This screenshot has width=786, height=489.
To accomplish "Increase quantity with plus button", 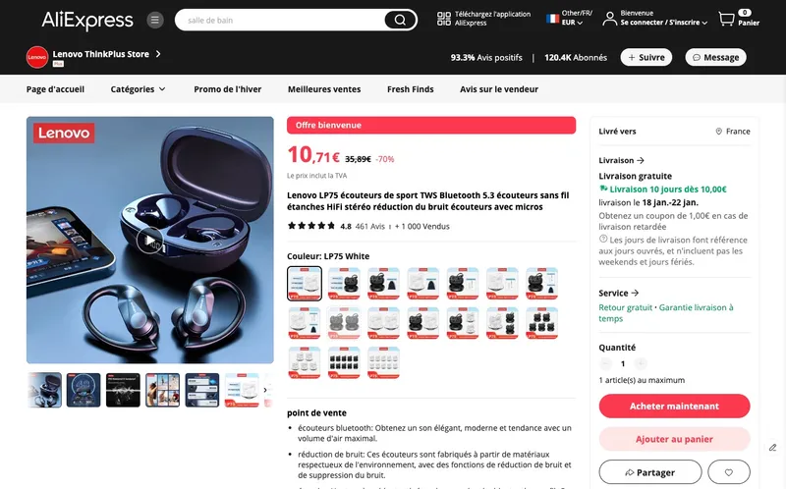I will pyautogui.click(x=641, y=363).
